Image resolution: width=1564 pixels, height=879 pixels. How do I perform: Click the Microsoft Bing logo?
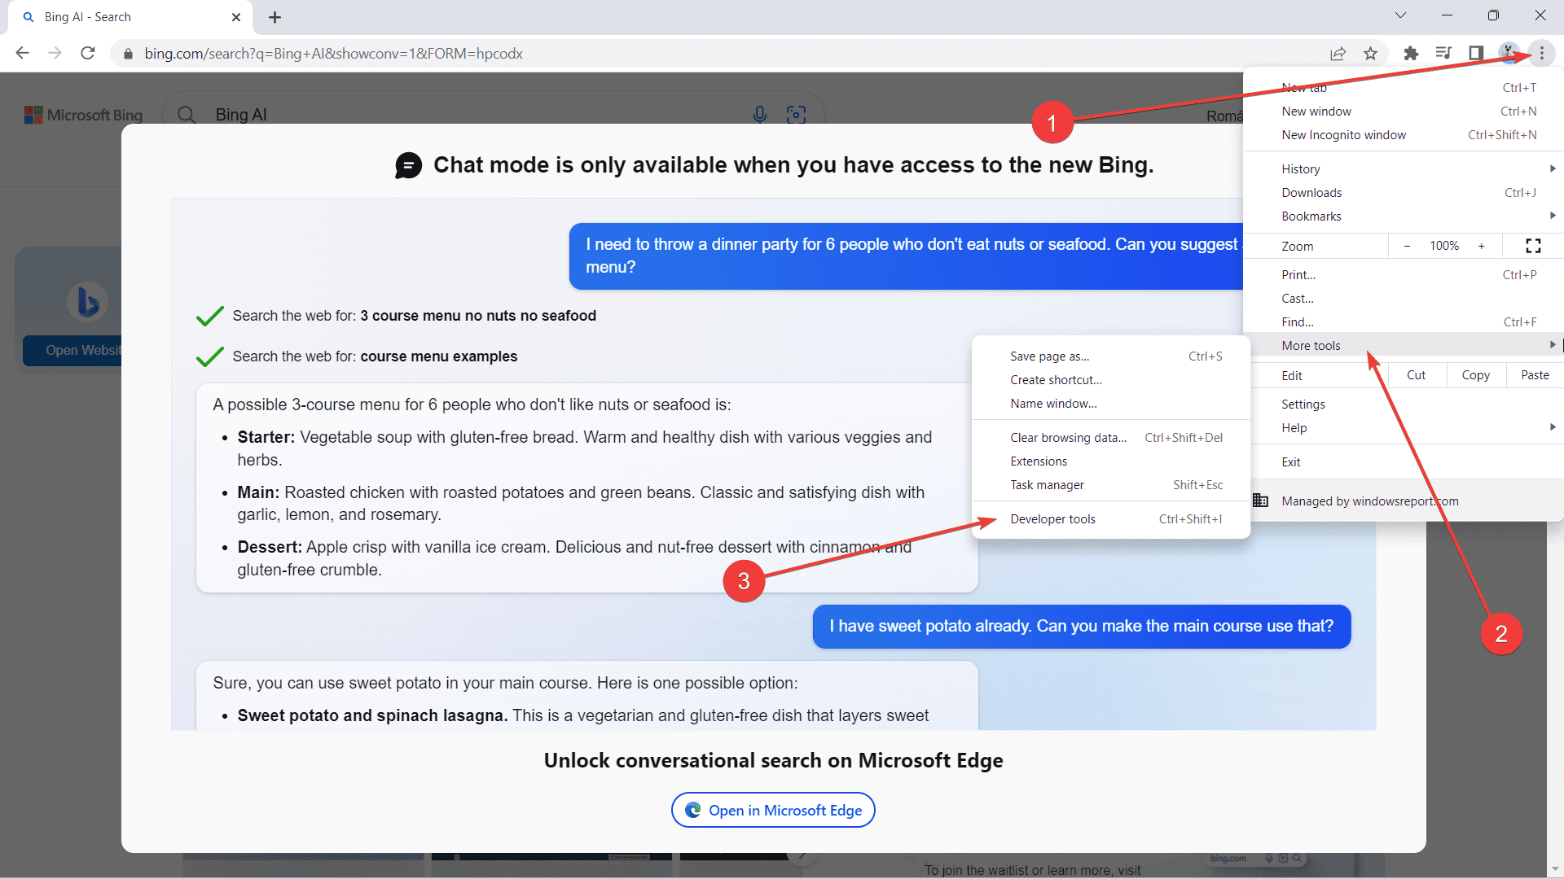(x=83, y=115)
